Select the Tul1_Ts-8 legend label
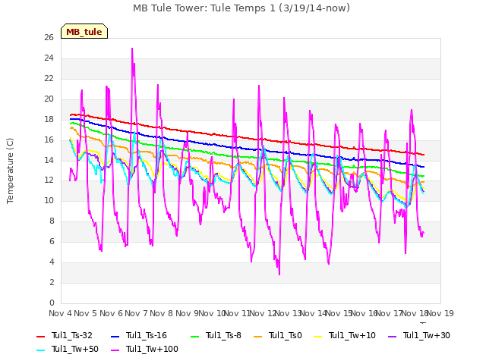486x364 pixels. 223,335
